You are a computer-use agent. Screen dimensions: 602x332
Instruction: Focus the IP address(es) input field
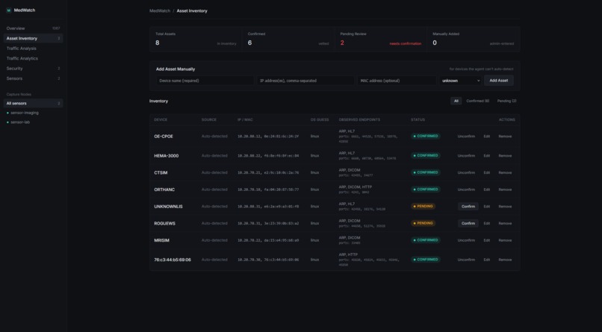pos(305,81)
